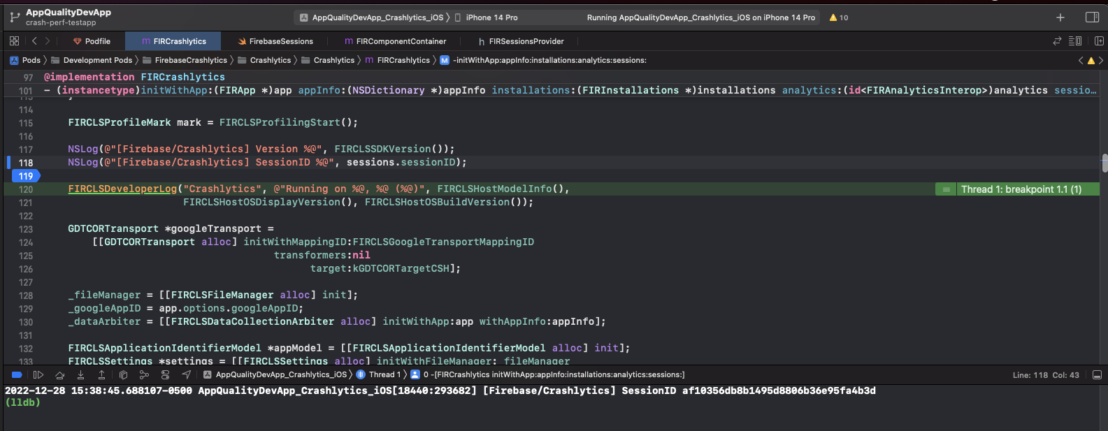Screen dimensions: 1108x431
Task: Click the Step Over button
Action: point(59,375)
